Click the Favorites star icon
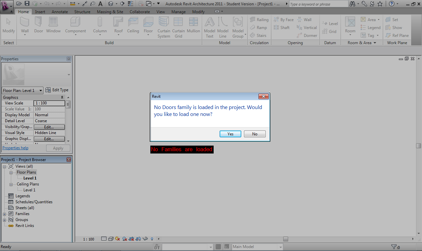 click(x=380, y=4)
